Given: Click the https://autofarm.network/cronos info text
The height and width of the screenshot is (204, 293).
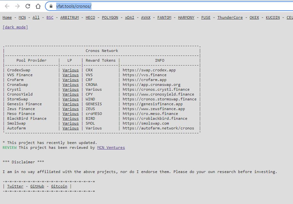Looking at the screenshot, I should point(159,128).
